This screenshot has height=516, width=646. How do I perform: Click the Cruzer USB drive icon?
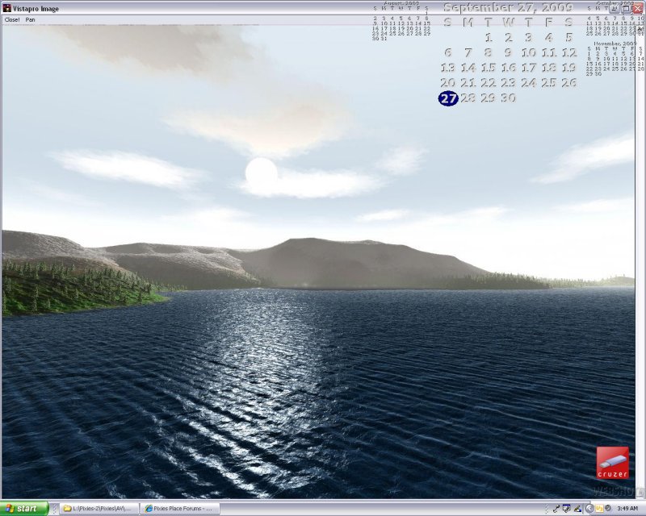click(x=612, y=462)
